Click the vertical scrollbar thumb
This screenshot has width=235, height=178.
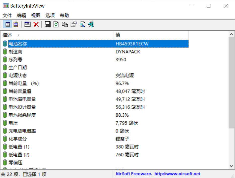[231, 83]
